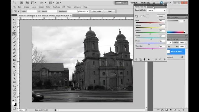This screenshot has width=199, height=112.
Task: Click the Clear button
Action: [x=110, y=11]
